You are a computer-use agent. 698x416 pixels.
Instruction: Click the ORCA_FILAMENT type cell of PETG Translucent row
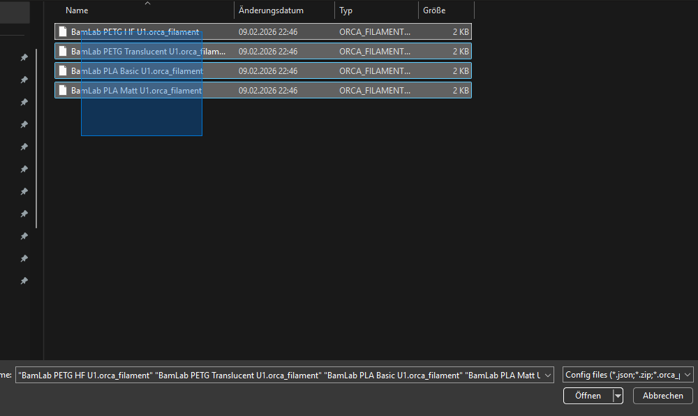(375, 52)
